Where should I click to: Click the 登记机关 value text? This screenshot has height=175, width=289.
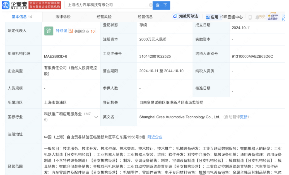(171, 102)
